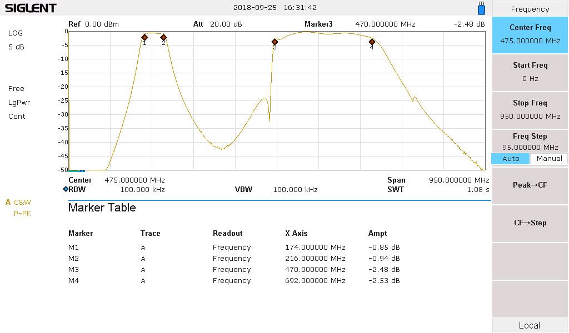Click the Readout column header
569x333 pixels.
227,233
